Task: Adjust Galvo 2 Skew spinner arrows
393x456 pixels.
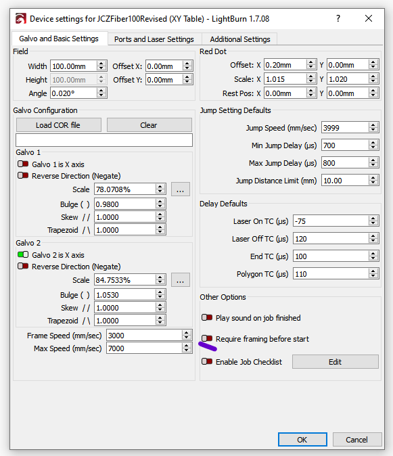Action: point(160,307)
